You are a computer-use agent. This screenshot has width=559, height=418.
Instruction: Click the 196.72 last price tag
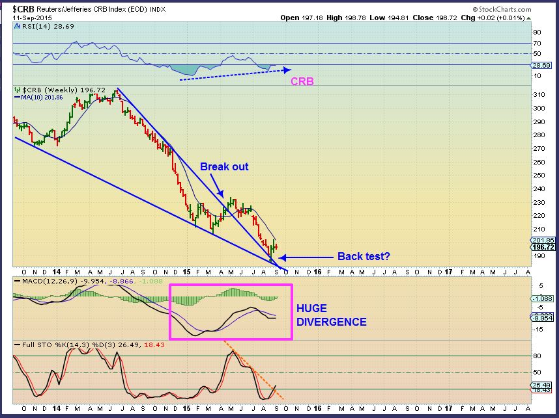543,247
